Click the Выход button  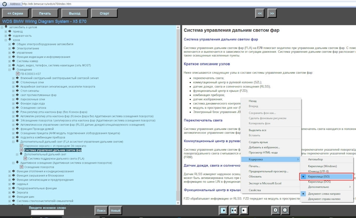(75, 13)
